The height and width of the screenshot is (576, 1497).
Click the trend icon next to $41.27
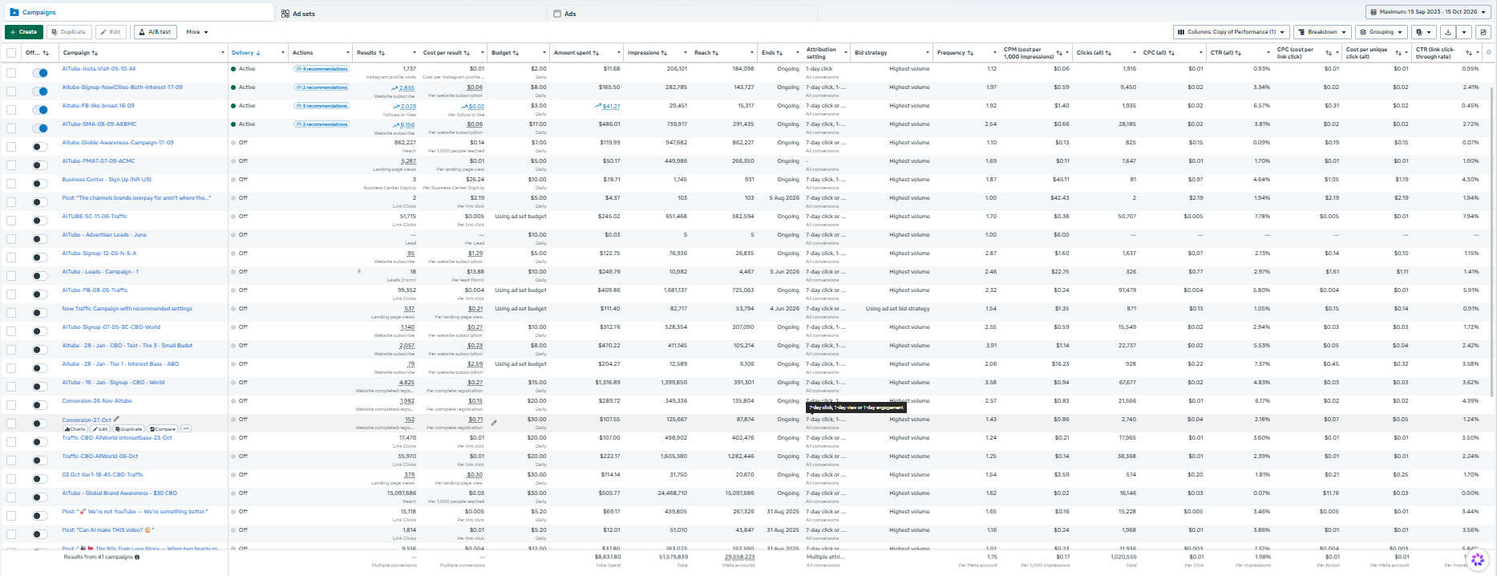(598, 106)
